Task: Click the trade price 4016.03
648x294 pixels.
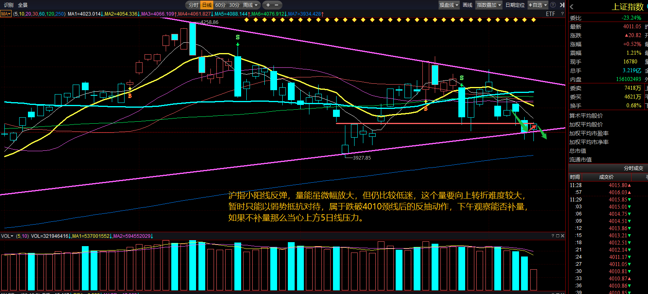Action: click(618, 193)
